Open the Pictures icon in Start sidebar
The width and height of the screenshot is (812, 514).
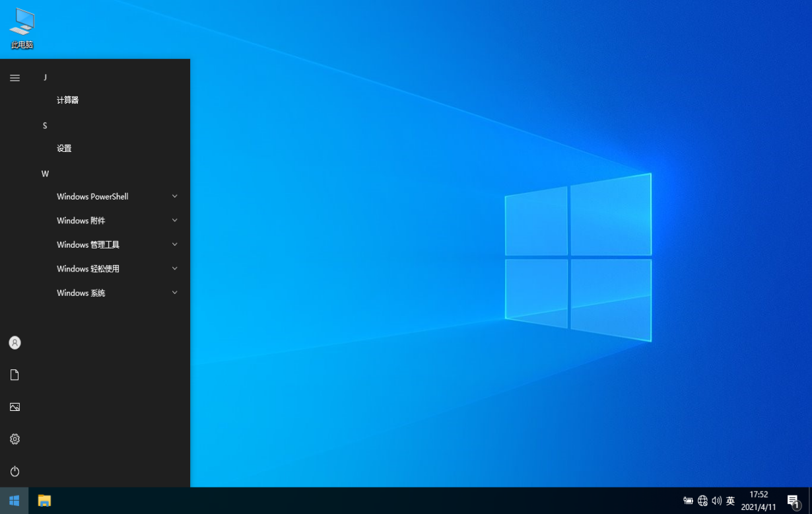point(15,407)
